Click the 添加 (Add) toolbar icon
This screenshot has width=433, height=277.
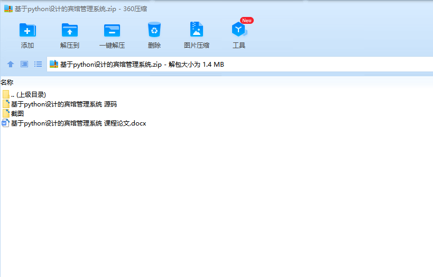click(27, 30)
